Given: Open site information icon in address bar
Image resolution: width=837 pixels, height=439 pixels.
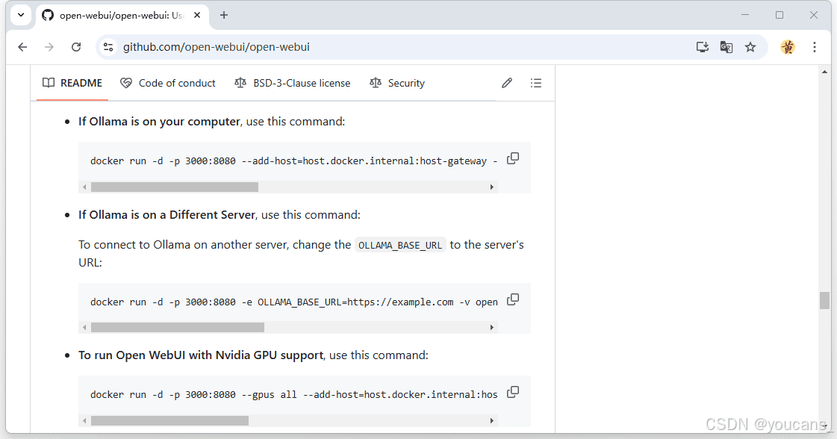Looking at the screenshot, I should pos(108,47).
